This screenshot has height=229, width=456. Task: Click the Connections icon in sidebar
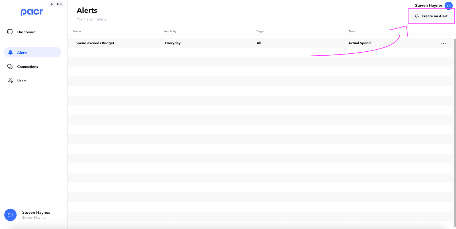10,67
